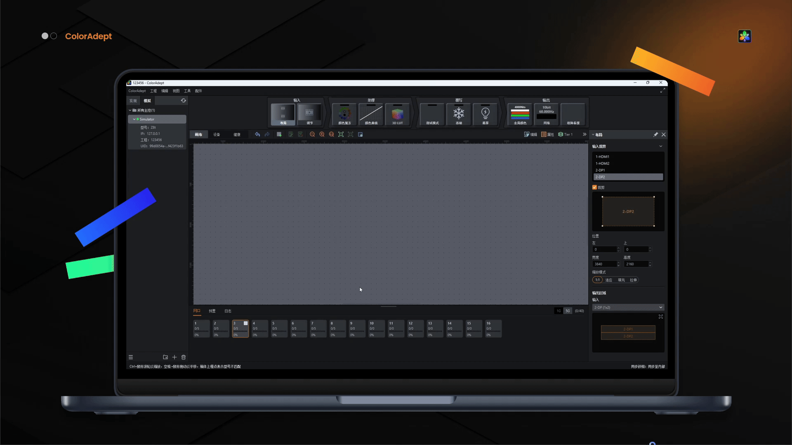
Task: Click the trash delete icon at bottom left
Action: tap(184, 357)
